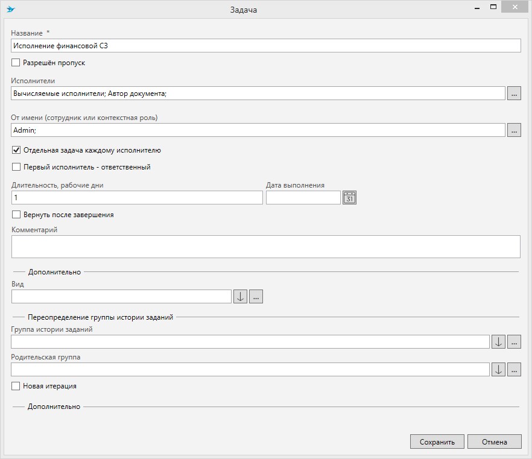Click ellipsis button for Родительская группа

(513, 370)
